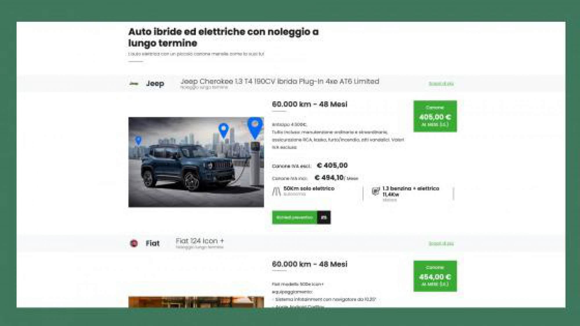The height and width of the screenshot is (326, 580).
Task: Click the Jeep brand logo icon
Action: tap(134, 83)
